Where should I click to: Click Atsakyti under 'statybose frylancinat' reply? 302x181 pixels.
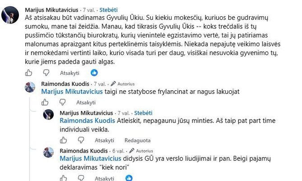pos(86,102)
